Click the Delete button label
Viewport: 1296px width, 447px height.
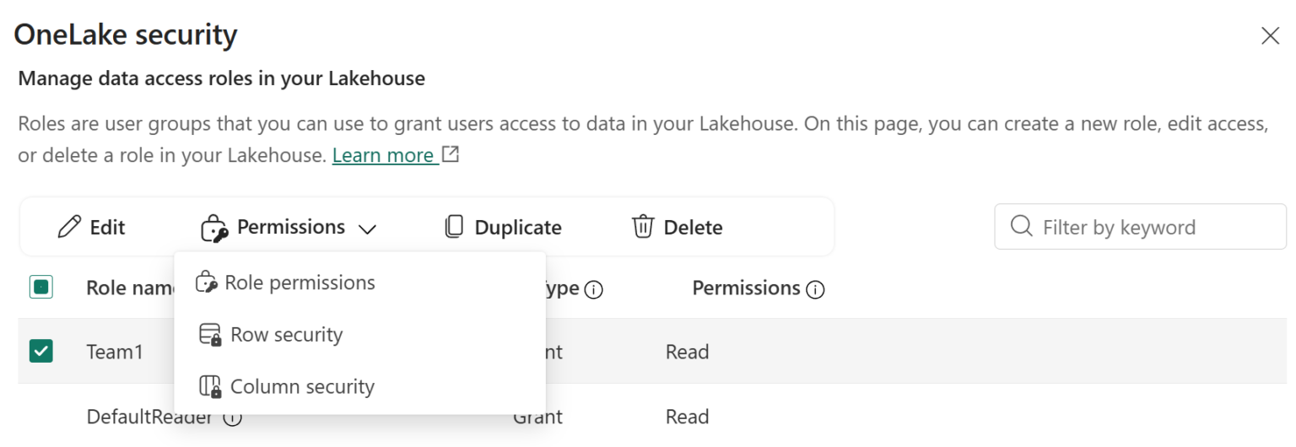[694, 228]
